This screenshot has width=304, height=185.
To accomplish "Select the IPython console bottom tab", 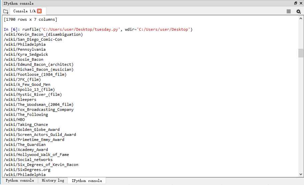I will point(87,181).
